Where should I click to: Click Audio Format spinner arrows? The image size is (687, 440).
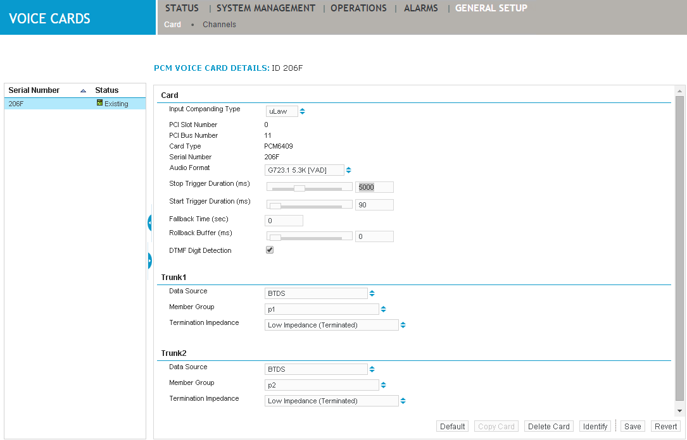pyautogui.click(x=348, y=170)
